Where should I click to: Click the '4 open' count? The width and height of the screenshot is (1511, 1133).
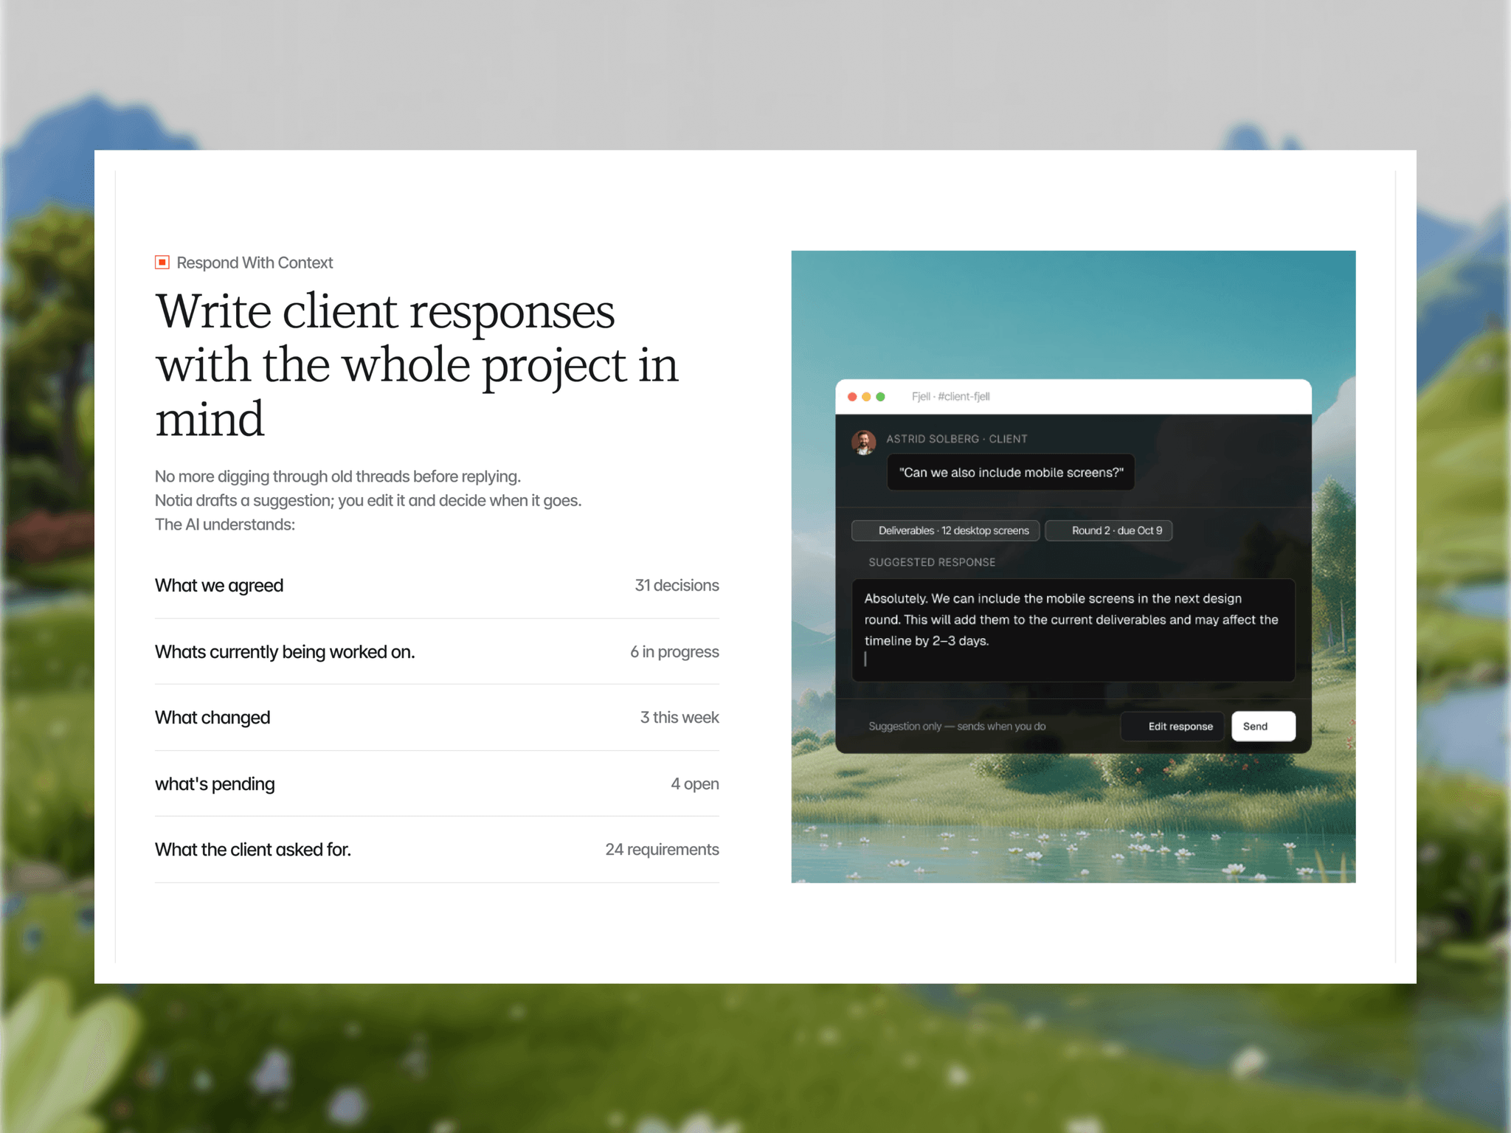[x=694, y=784]
